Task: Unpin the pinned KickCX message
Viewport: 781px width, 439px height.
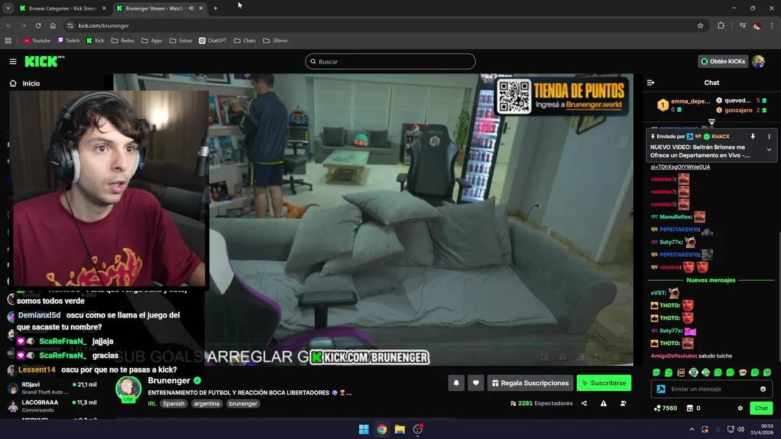Action: tap(752, 137)
